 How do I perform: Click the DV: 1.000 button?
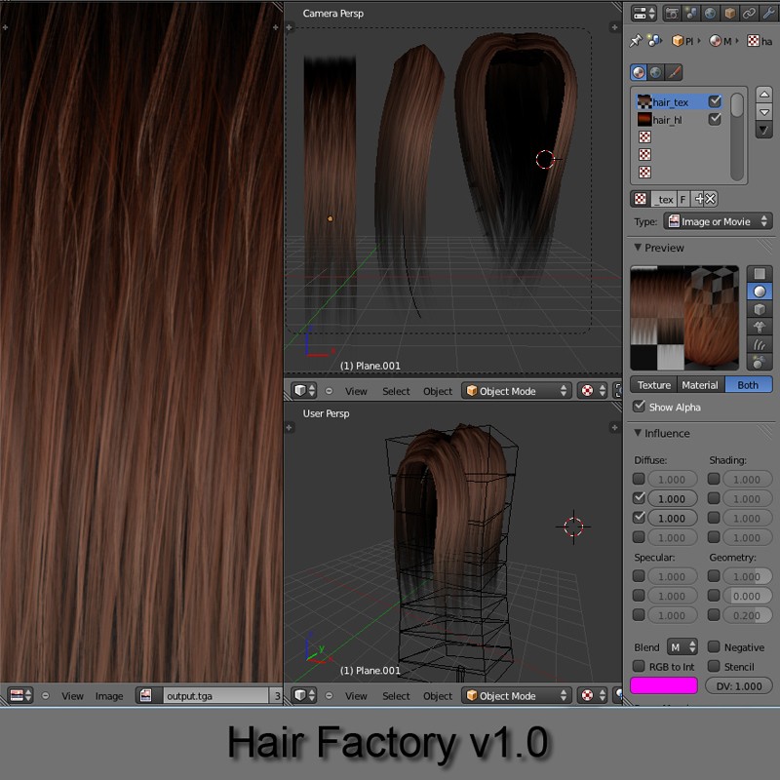[x=738, y=684]
